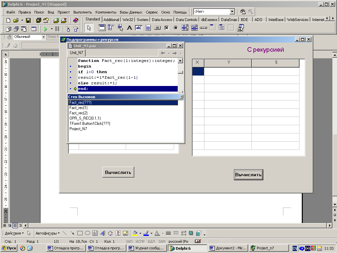Switch to the Additional palette tab

(111, 19)
